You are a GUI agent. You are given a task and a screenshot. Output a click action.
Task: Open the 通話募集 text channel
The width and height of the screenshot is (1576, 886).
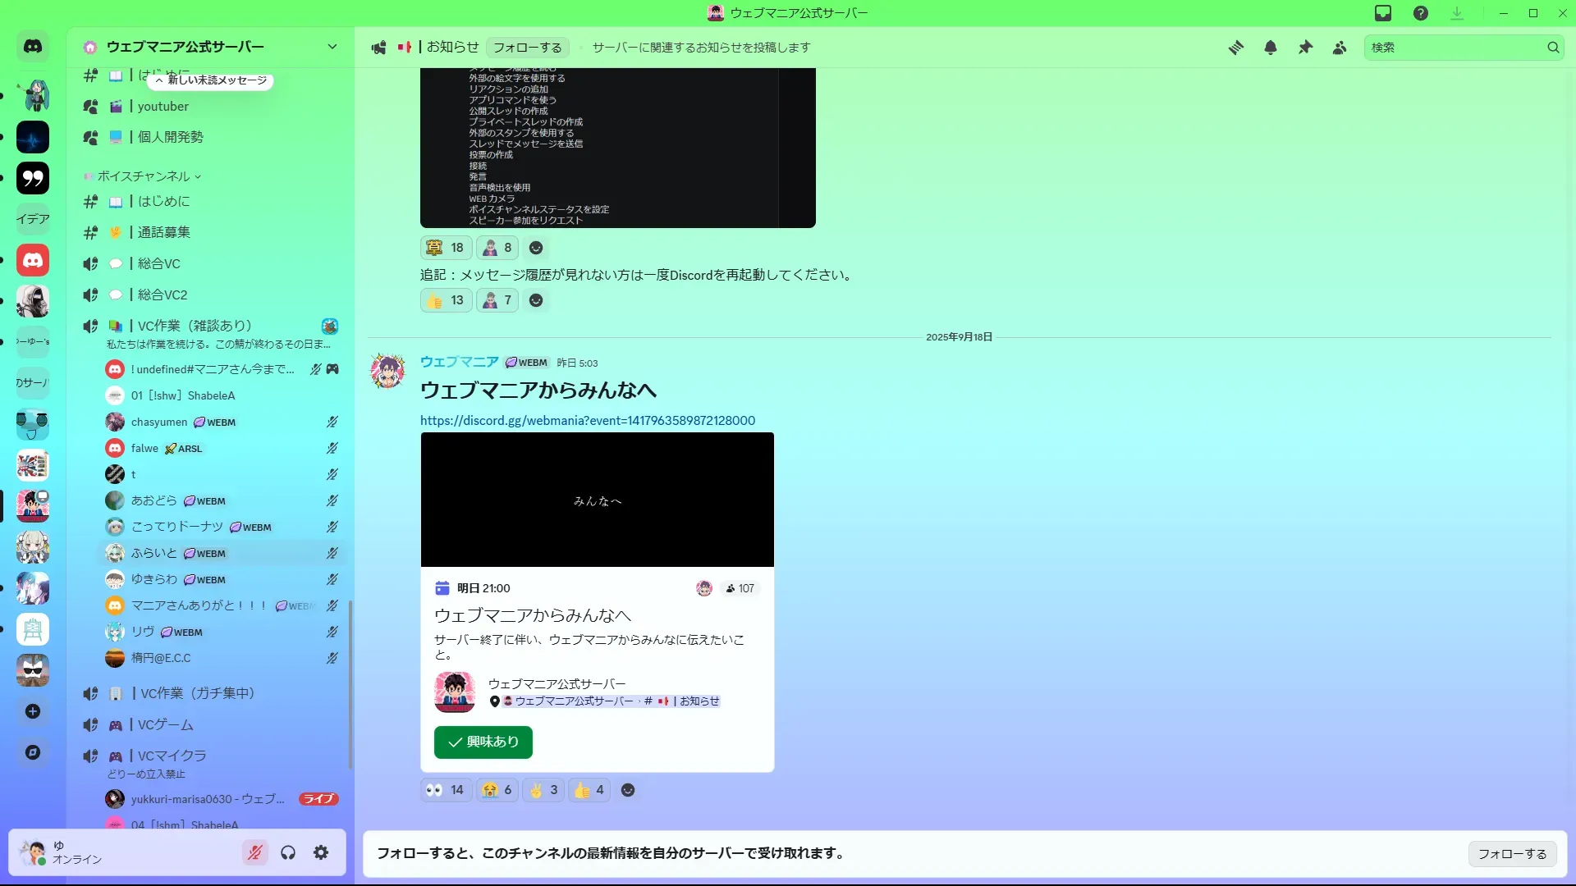[163, 232]
